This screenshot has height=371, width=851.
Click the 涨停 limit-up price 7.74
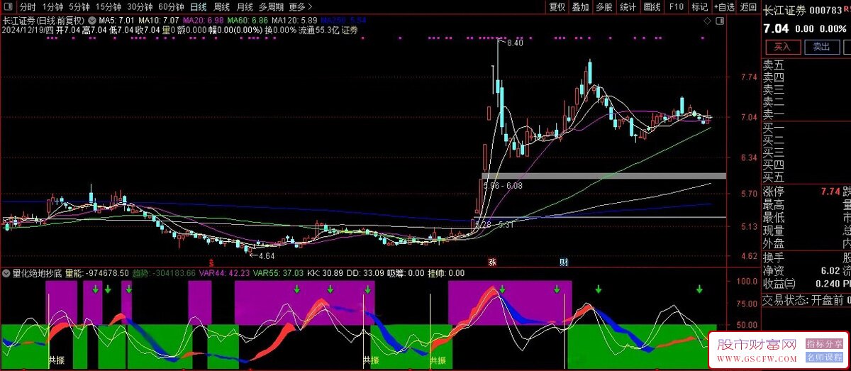(x=830, y=192)
